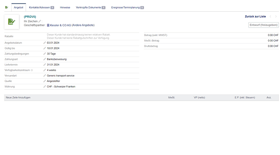This screenshot has width=280, height=155.
Task: Open Verknüpfte Dokumente tab
Action: pos(90,7)
